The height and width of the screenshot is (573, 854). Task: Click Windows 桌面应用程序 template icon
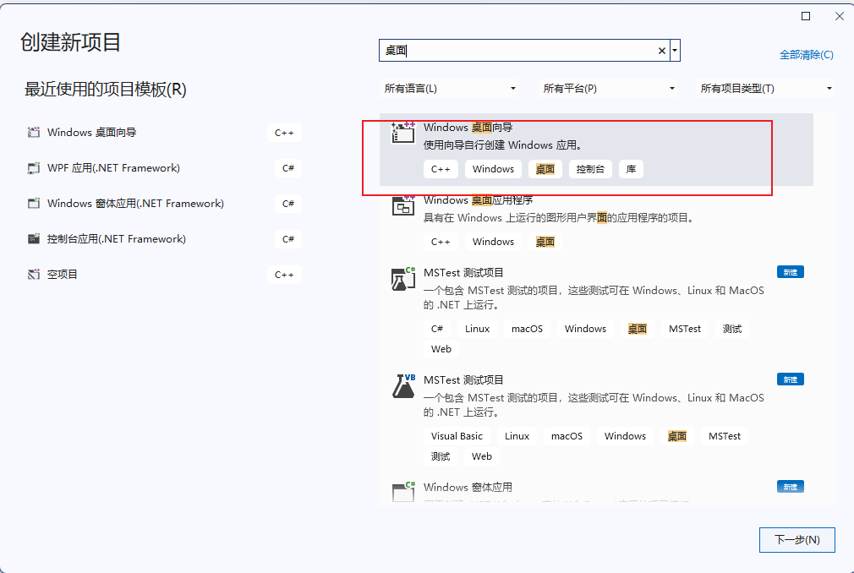403,205
